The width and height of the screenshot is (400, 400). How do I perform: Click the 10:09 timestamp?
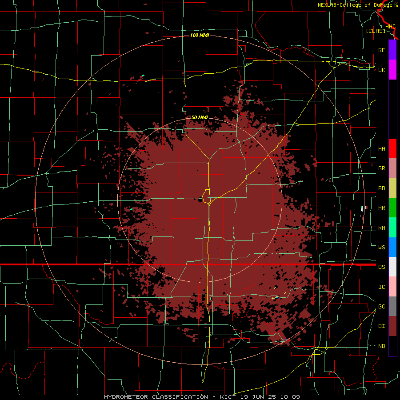[290, 397]
